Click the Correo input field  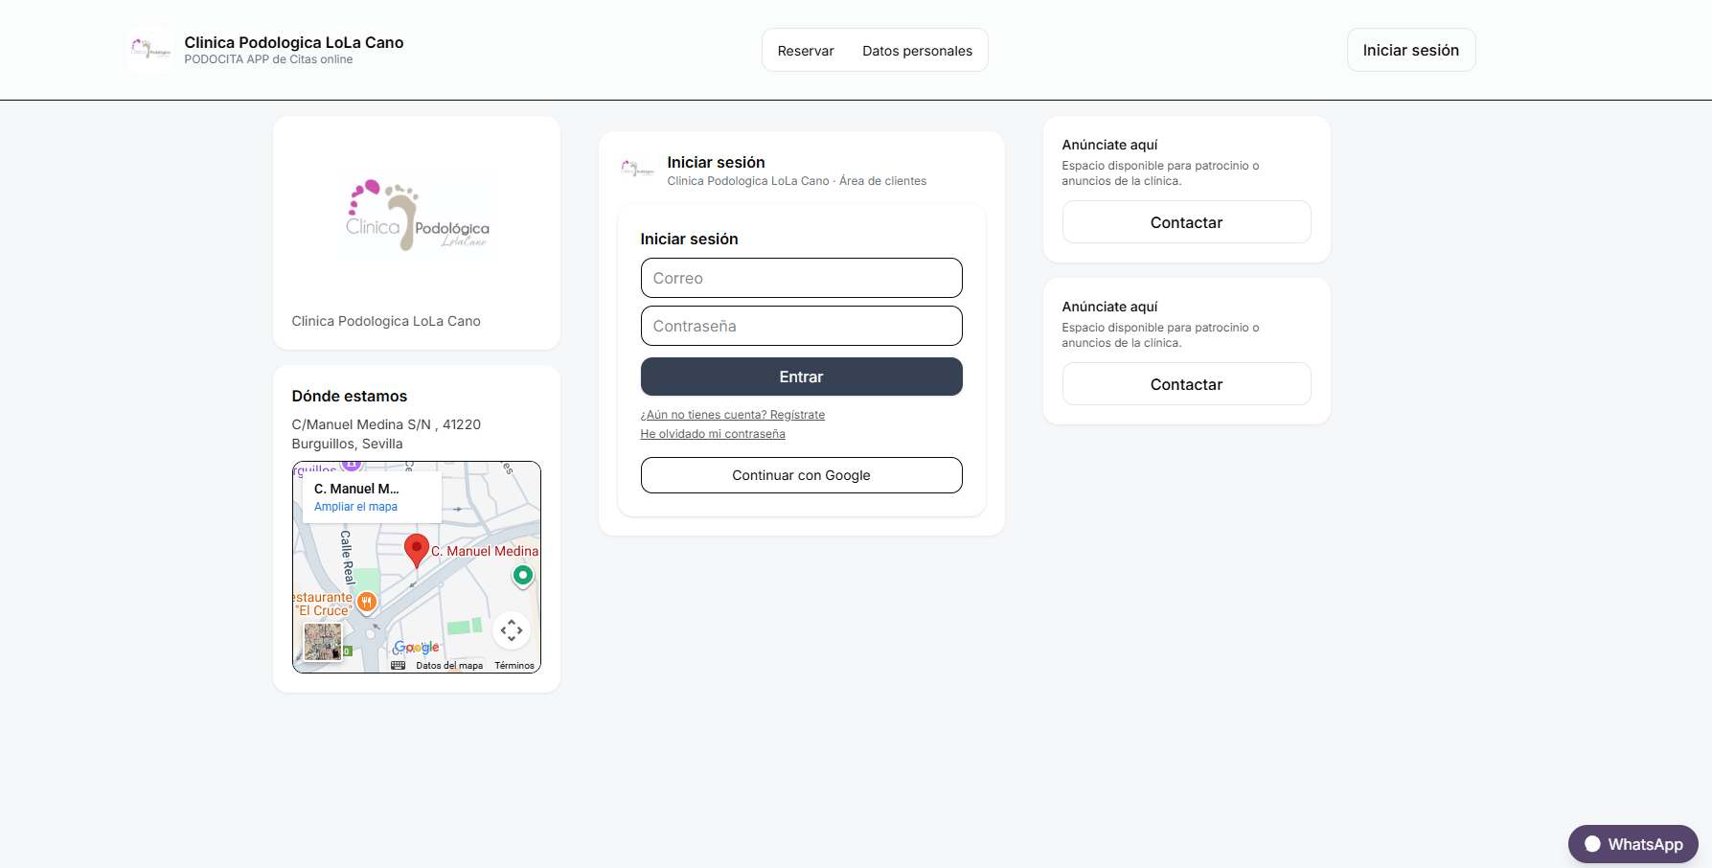[801, 278]
